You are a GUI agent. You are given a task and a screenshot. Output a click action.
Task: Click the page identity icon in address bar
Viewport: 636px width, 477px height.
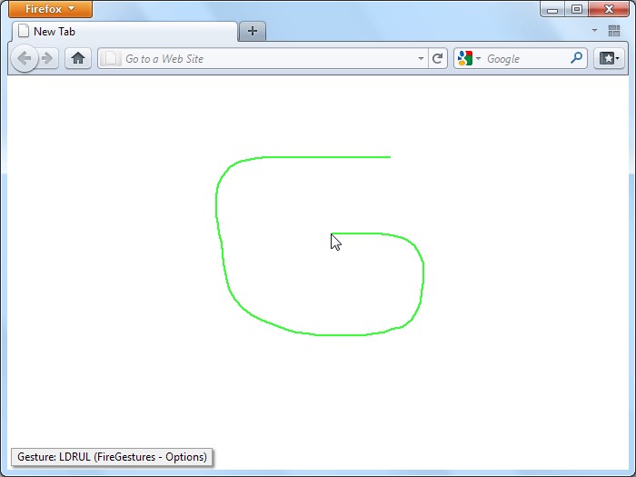111,58
